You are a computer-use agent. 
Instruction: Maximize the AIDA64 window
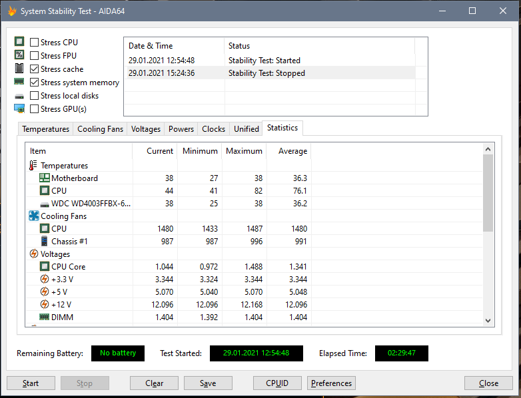(x=472, y=11)
